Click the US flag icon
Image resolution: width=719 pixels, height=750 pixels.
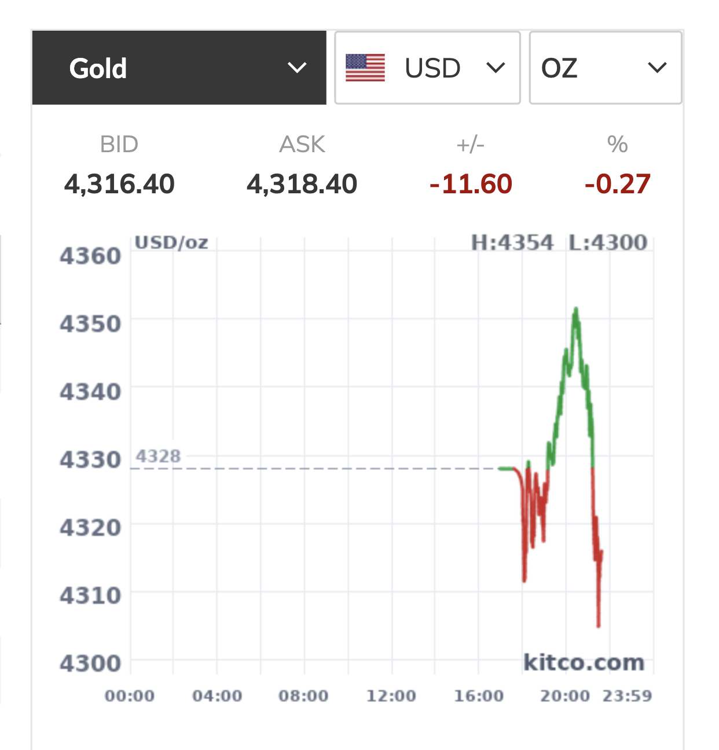(x=365, y=68)
